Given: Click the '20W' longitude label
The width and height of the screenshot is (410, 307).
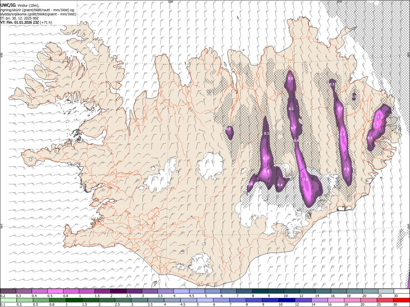Looking at the screenshot, I should [x=170, y=2].
